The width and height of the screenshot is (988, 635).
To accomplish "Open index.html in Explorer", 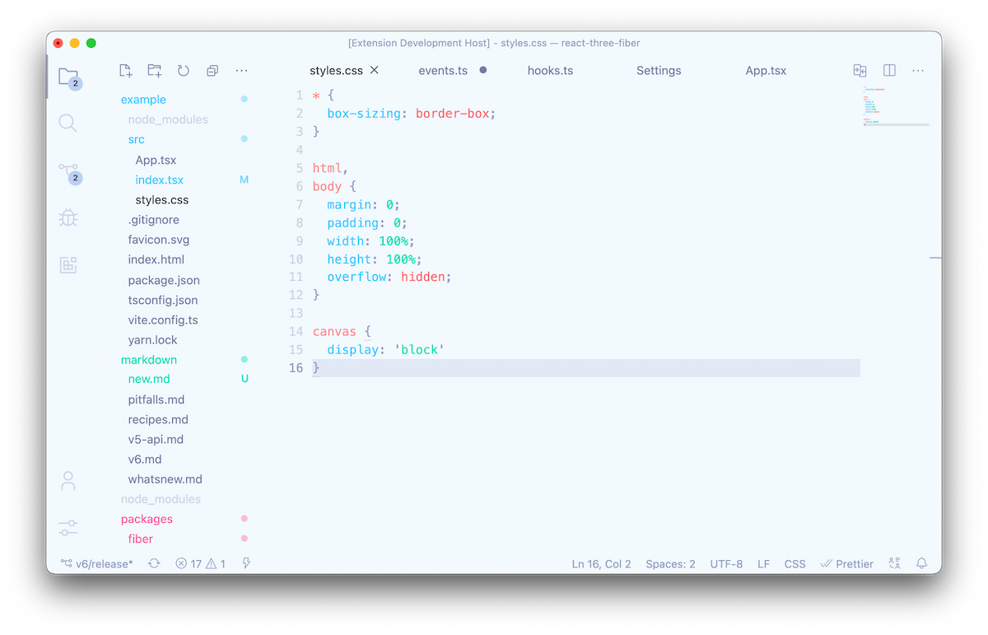I will click(x=156, y=259).
